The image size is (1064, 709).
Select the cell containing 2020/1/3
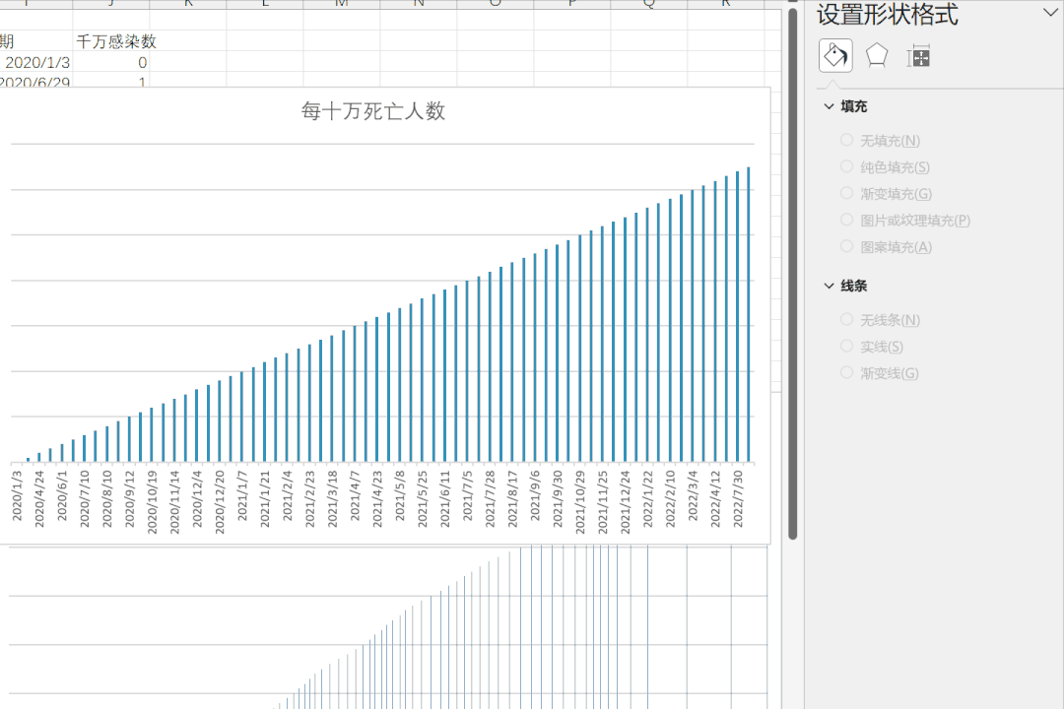37,62
